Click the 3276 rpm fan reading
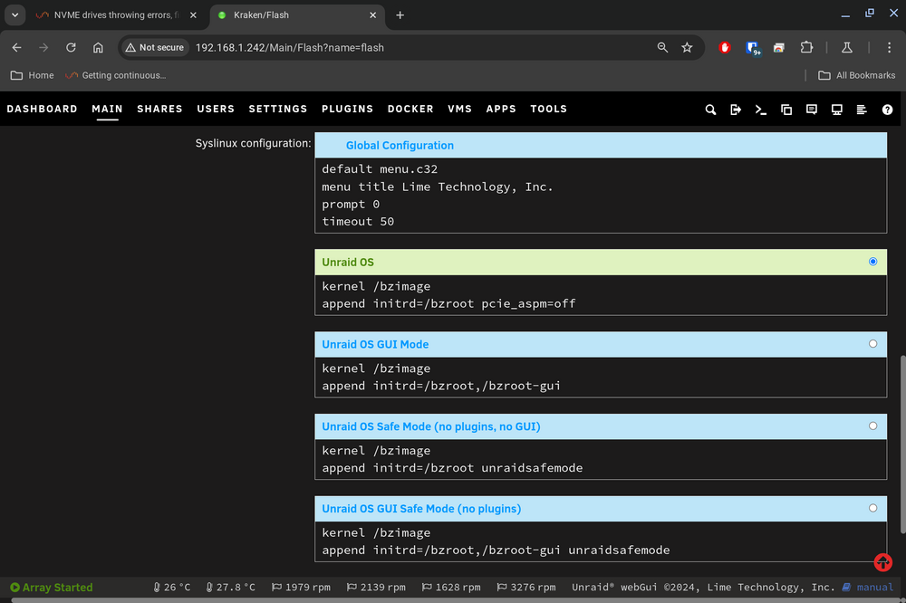 click(526, 587)
